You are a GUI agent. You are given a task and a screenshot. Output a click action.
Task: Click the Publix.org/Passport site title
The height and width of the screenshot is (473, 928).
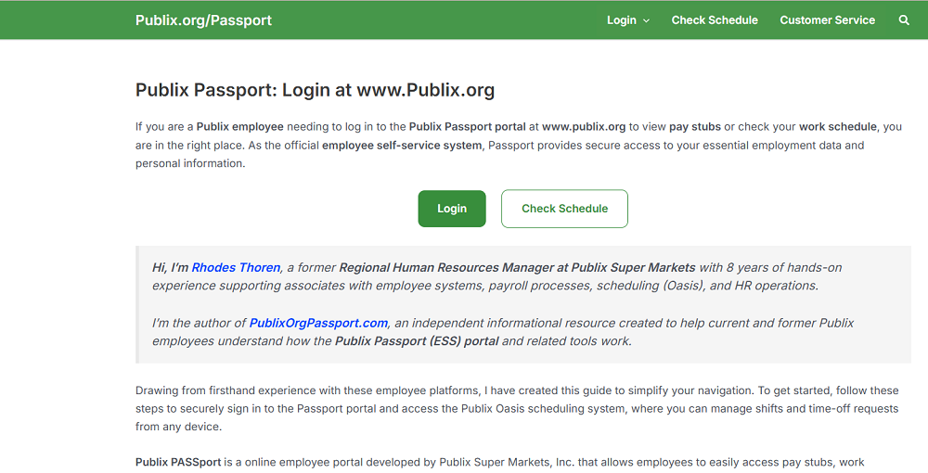click(203, 20)
